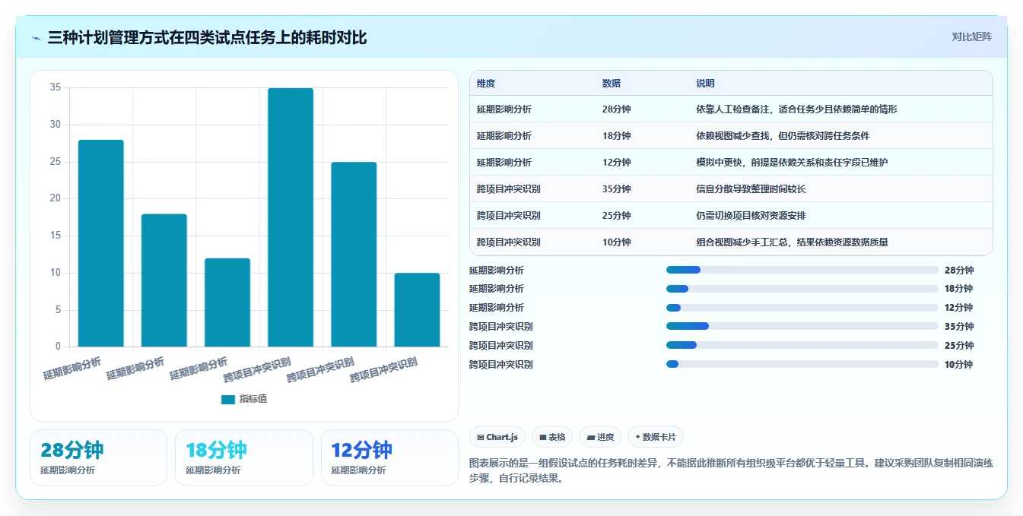This screenshot has height=516, width=1023.
Task: Click the 25分钟 cell in the table
Action: pos(617,216)
